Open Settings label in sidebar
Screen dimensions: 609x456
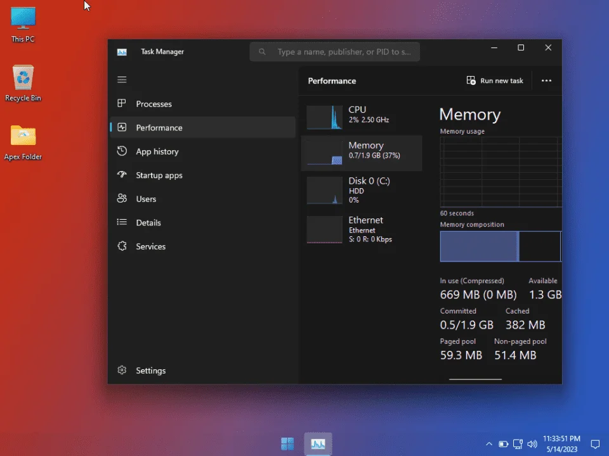pyautogui.click(x=151, y=370)
